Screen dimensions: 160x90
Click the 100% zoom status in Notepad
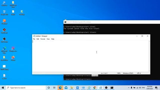119,73
